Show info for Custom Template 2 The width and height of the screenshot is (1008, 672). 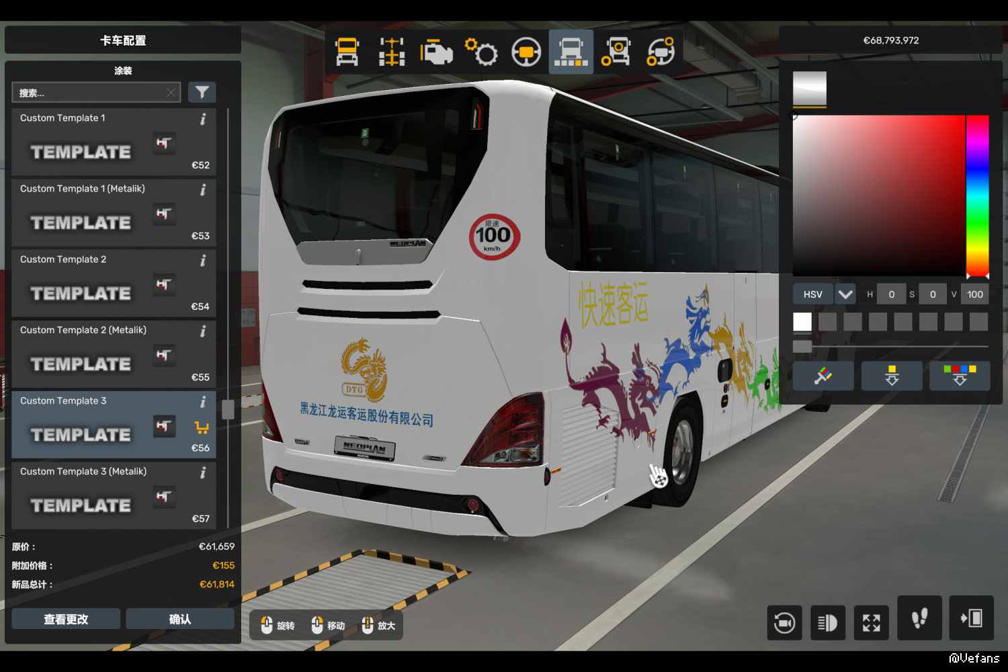203,261
